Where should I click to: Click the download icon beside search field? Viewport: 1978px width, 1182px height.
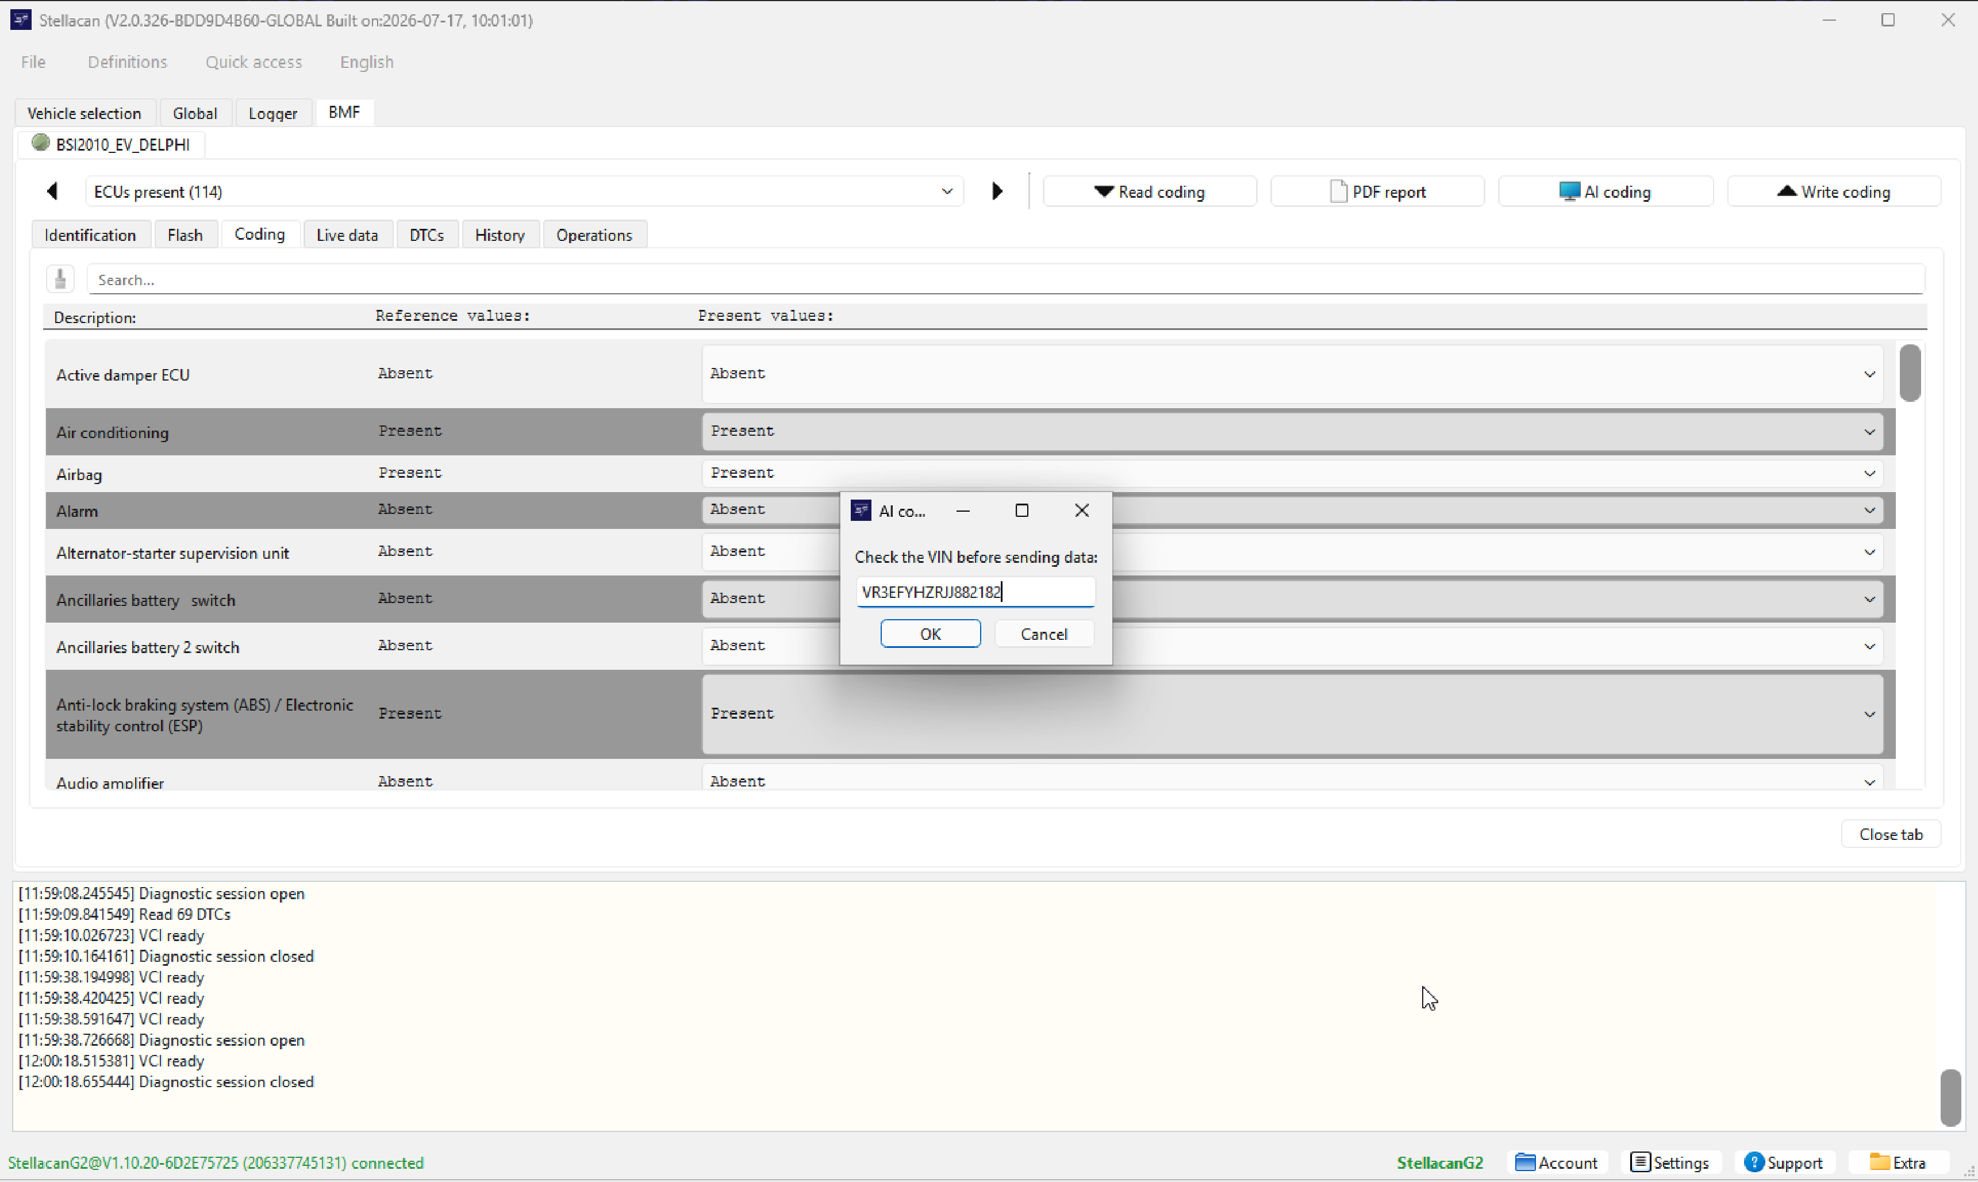tap(60, 279)
